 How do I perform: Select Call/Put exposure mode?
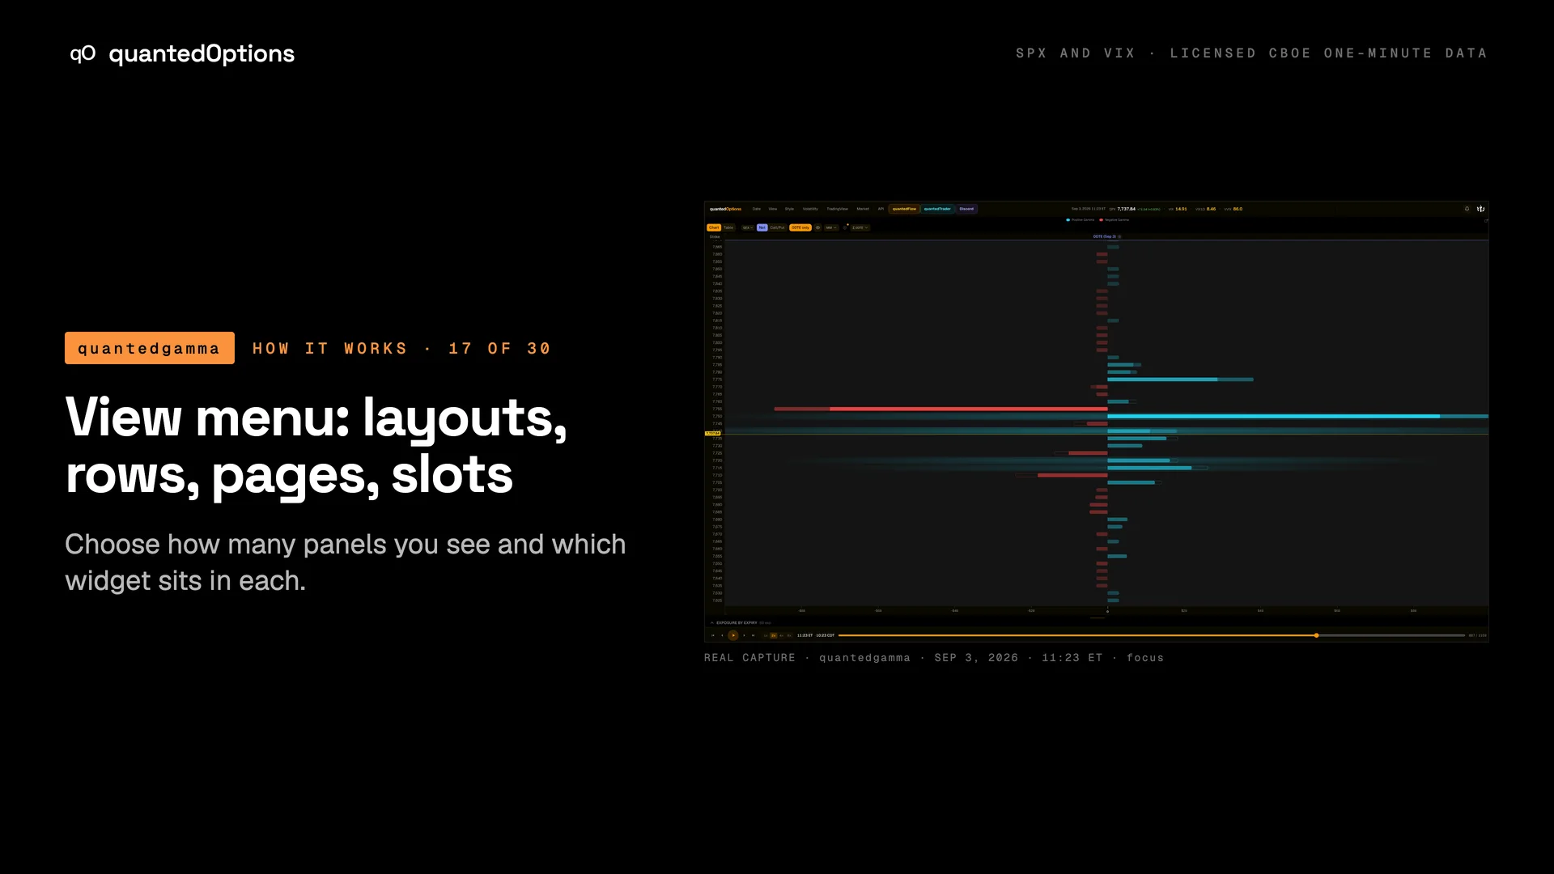[777, 227]
